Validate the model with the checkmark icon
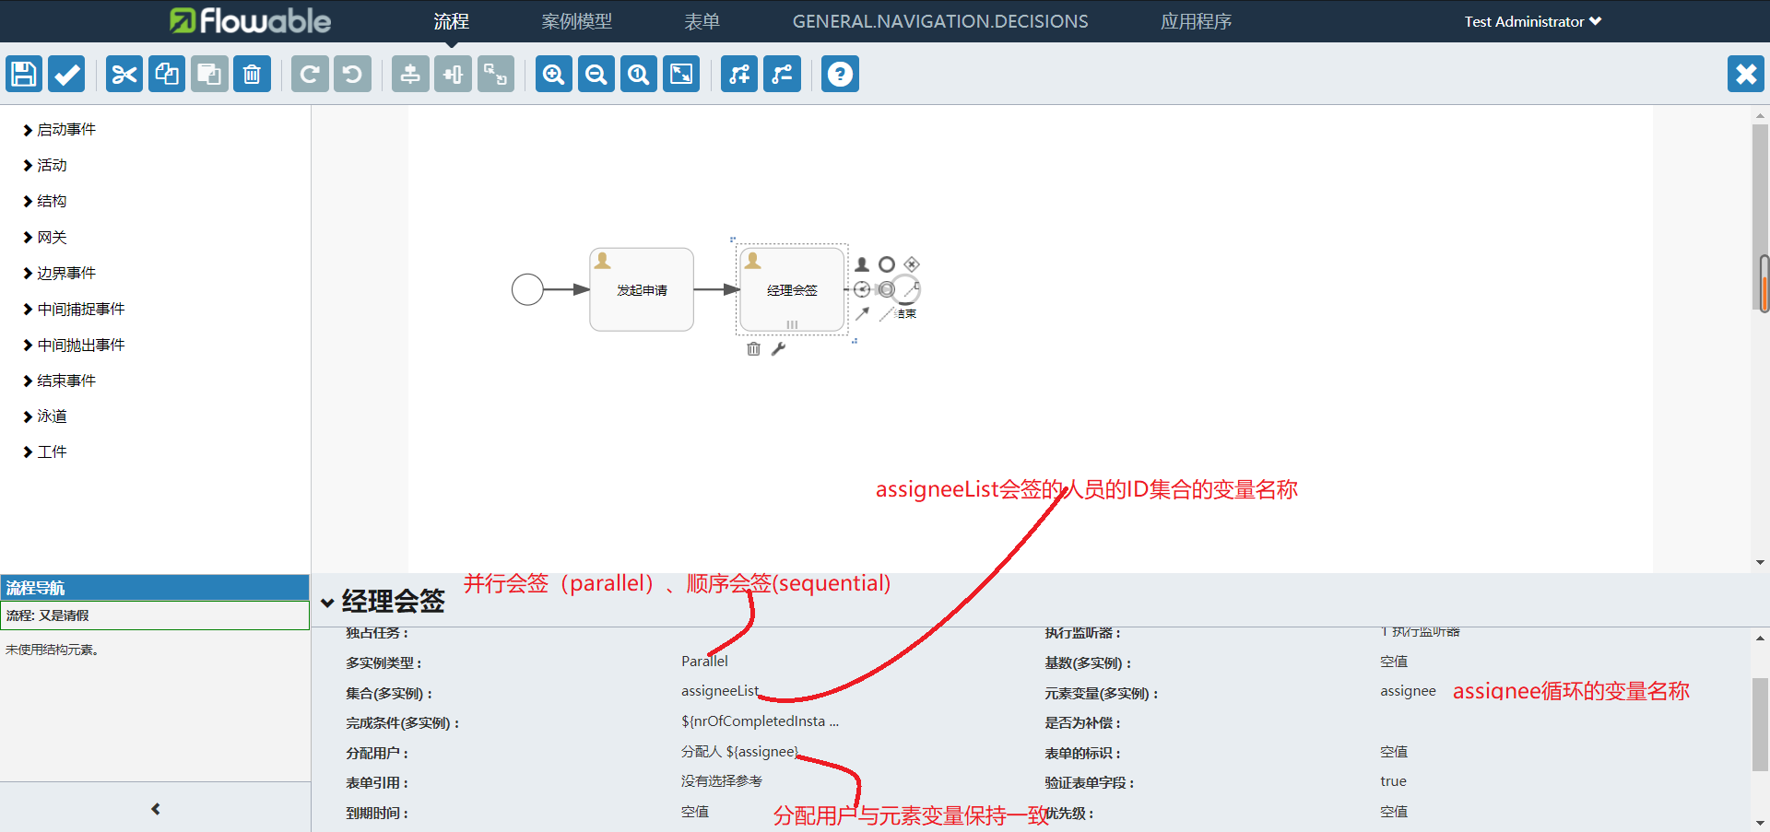 66,74
